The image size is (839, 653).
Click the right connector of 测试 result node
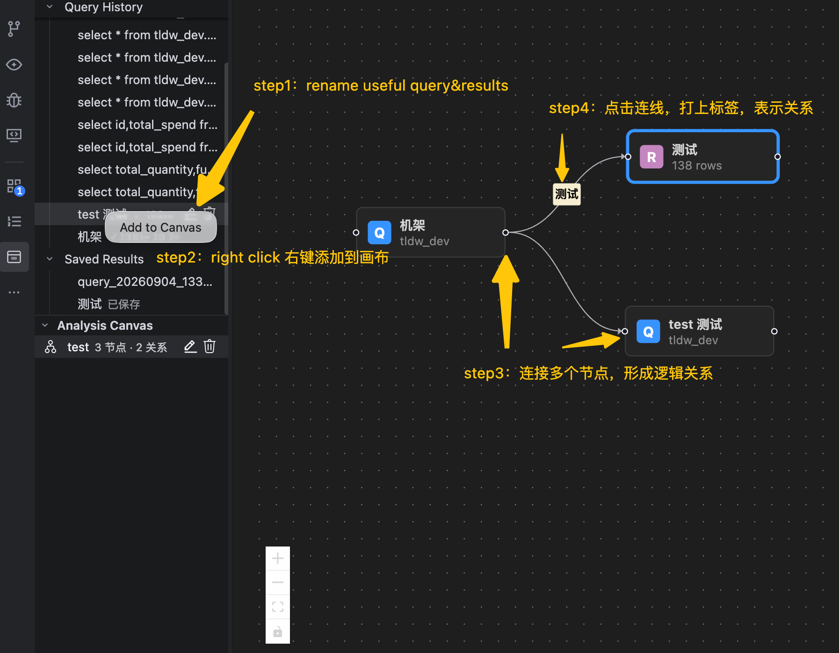tap(777, 157)
